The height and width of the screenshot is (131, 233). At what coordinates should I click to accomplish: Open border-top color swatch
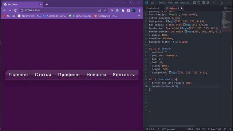click(181, 28)
